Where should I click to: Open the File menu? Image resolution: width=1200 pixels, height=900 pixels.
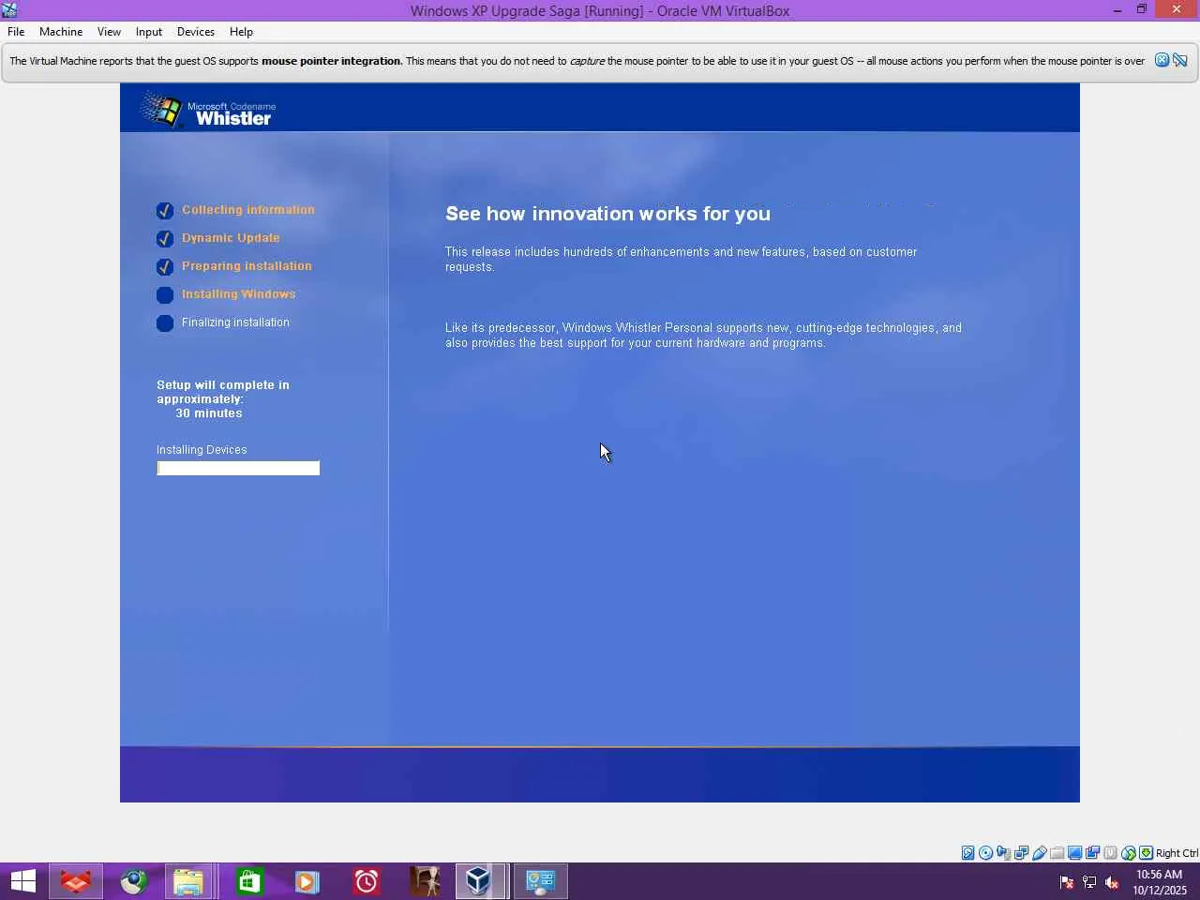16,32
